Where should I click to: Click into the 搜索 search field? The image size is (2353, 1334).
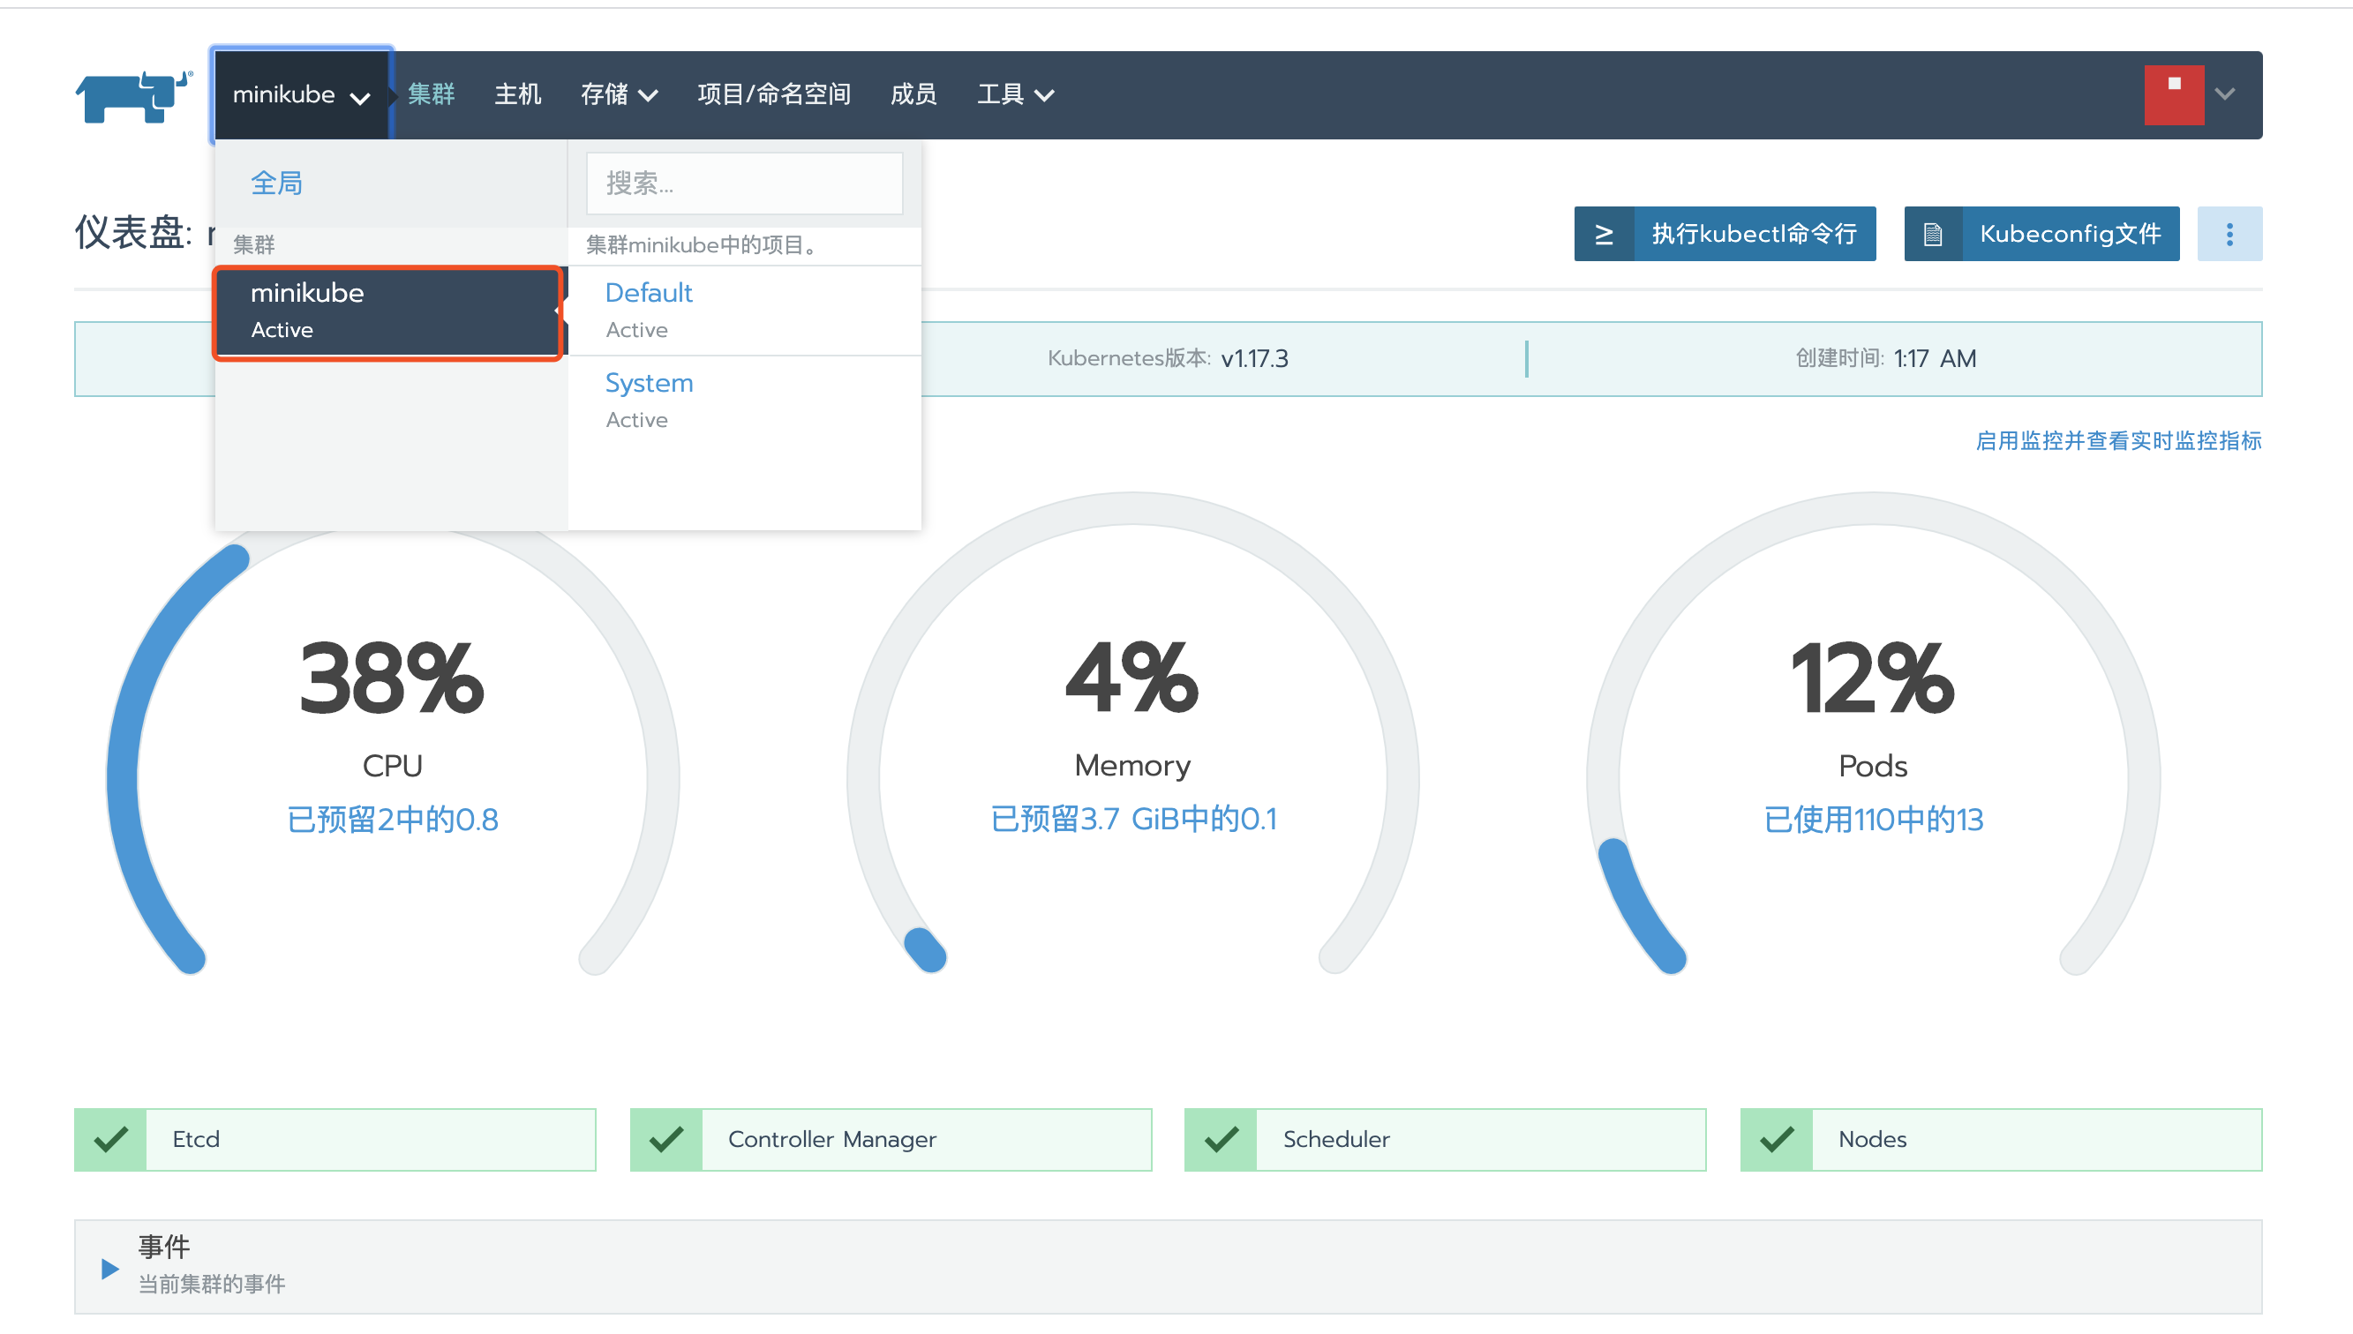click(x=744, y=184)
